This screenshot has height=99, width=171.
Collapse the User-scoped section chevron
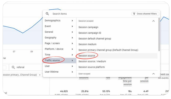(x=154, y=74)
